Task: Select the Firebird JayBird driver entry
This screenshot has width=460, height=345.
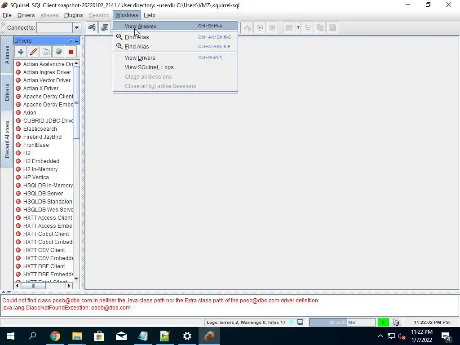Action: point(44,137)
